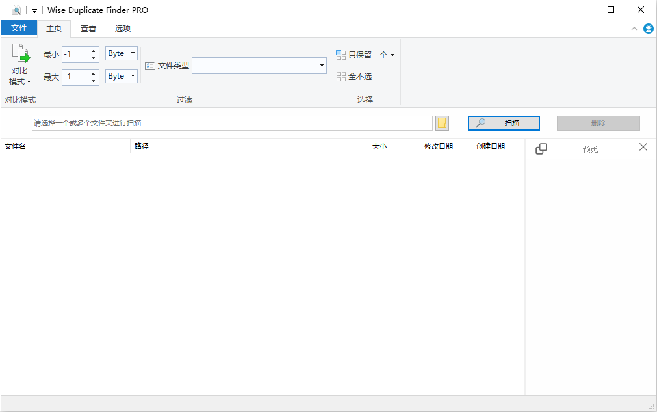Click the user account icon at top right
657x412 pixels.
tap(648, 29)
